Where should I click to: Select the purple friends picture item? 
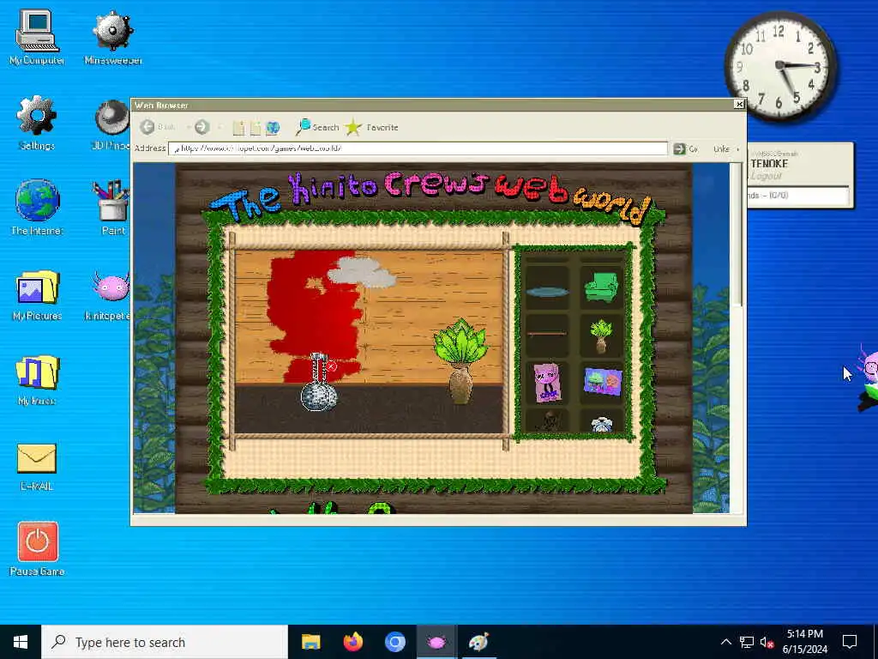click(x=603, y=382)
